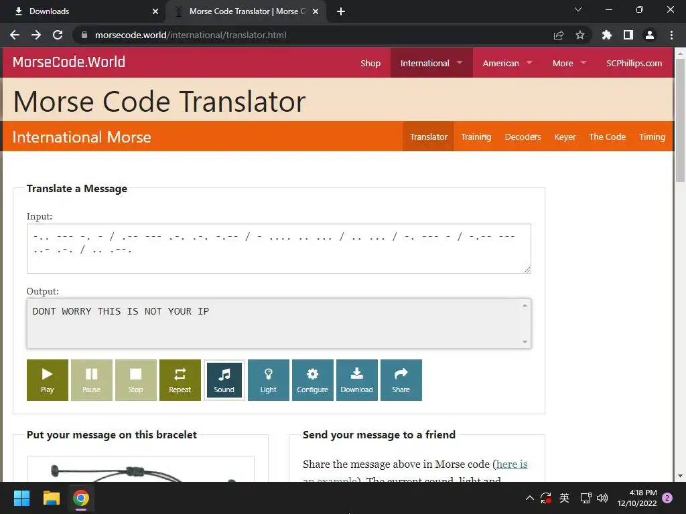Open File Explorer from the taskbar
Viewport: 686px width, 514px height.
pyautogui.click(x=51, y=498)
